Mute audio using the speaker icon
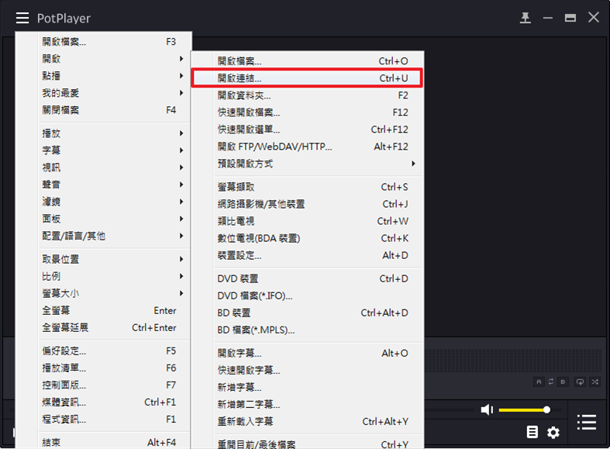Screen dimensions: 610x449 (486, 409)
